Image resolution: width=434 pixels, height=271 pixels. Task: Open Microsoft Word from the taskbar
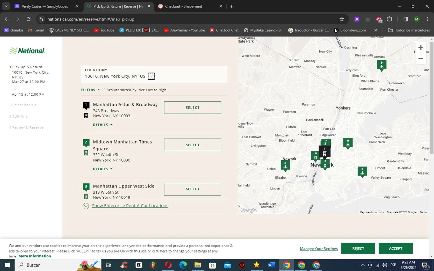coord(271,265)
